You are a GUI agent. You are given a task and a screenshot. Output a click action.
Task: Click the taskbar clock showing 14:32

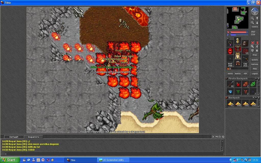point(255,160)
